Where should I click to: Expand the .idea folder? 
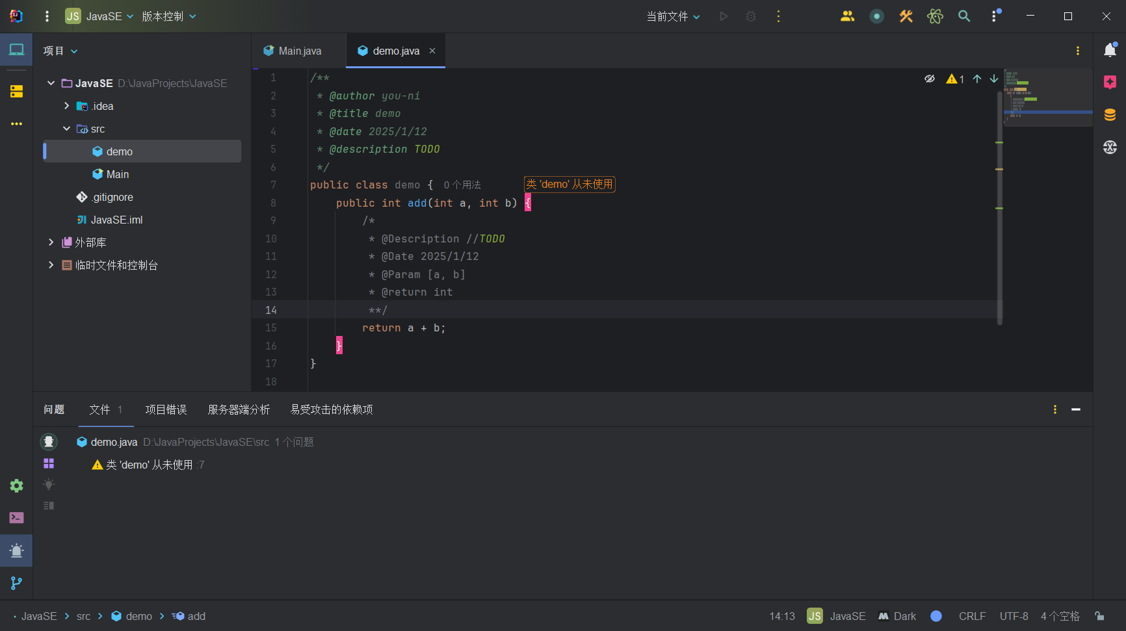point(66,106)
